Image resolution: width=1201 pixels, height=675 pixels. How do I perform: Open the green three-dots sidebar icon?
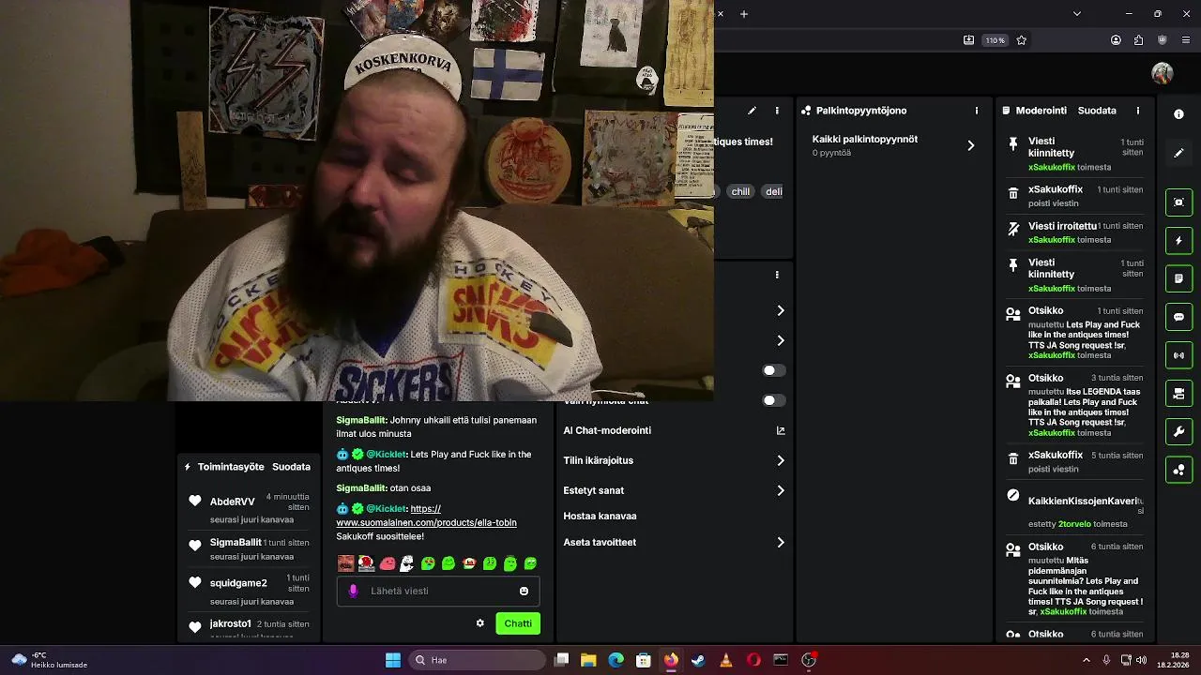[1178, 470]
